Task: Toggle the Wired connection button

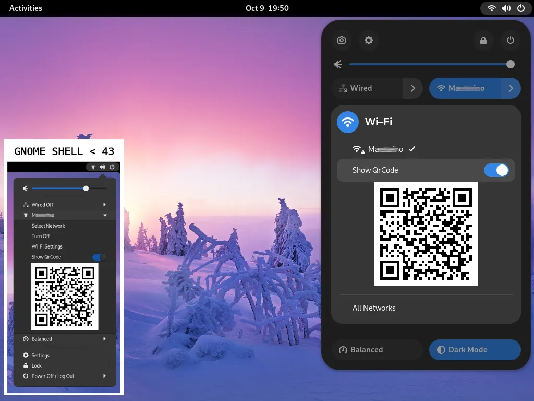Action: (x=368, y=88)
